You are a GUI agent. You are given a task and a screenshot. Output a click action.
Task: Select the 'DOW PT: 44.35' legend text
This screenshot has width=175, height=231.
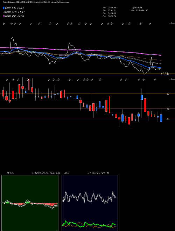(14, 16)
